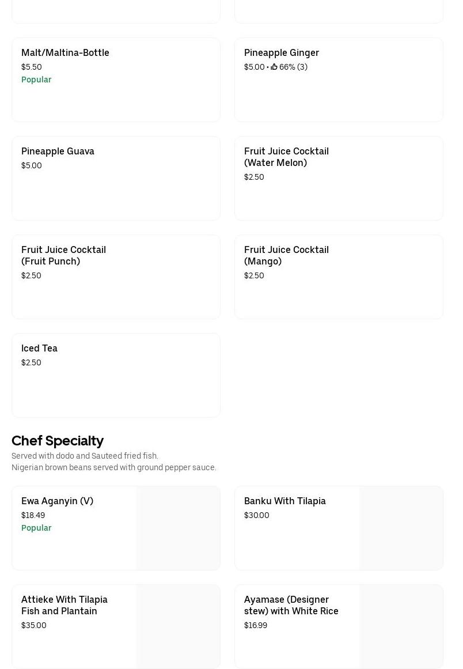Click the $5.50 price on Malt/Maltina-Bottle

pos(32,67)
